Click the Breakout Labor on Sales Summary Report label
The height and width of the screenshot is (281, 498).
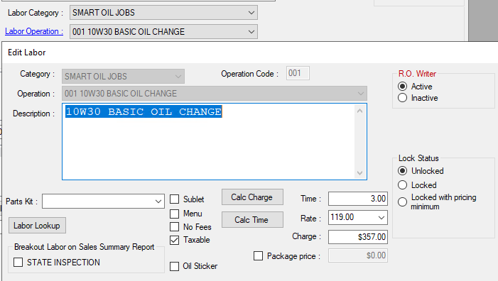tap(84, 247)
